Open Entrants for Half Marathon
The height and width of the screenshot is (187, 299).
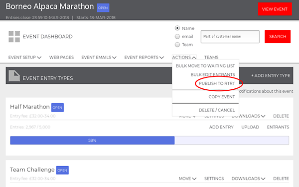coord(278,127)
